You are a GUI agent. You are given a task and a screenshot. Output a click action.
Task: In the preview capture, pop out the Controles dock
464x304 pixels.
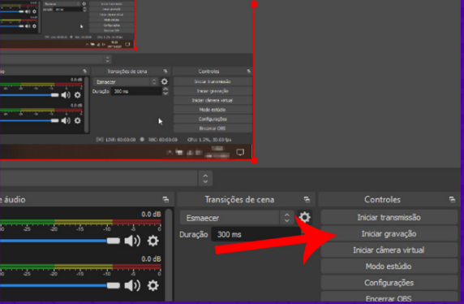point(248,72)
